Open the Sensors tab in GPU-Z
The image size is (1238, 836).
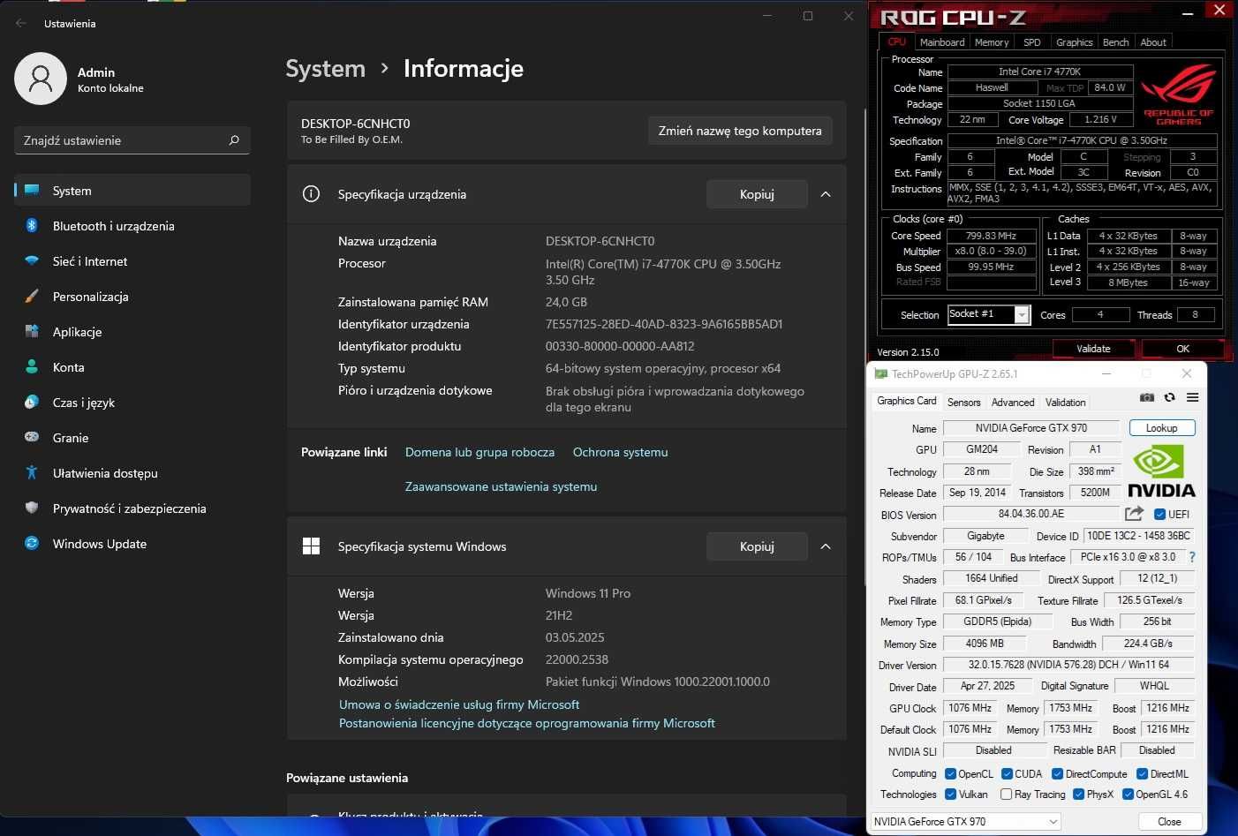click(x=964, y=403)
